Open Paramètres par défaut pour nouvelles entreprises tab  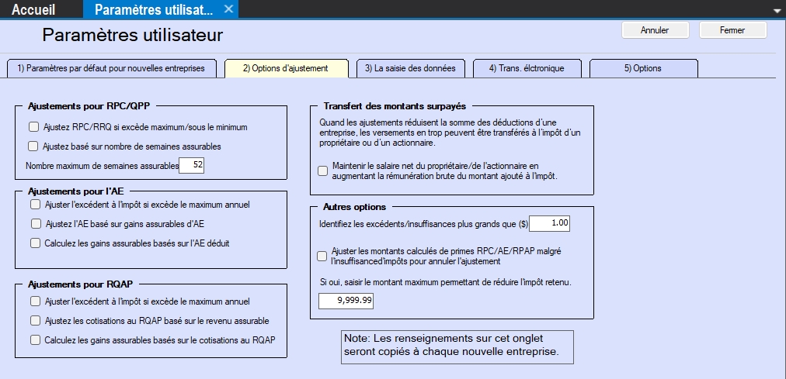point(111,68)
